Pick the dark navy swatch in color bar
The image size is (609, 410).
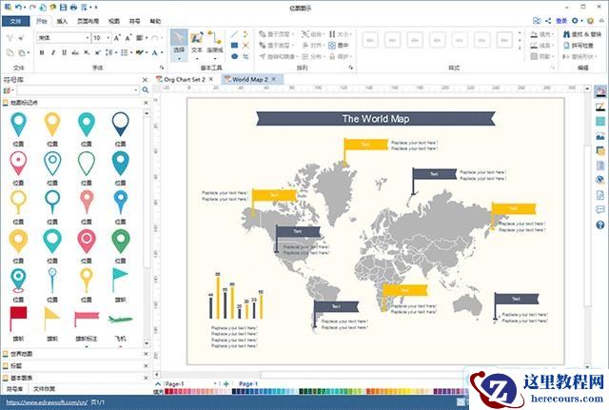(x=235, y=391)
